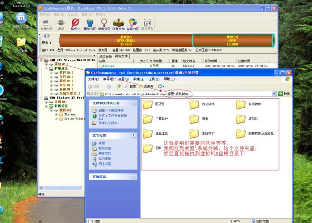Click the red 格式化 format icon
312x223 pixels.
[76, 24]
